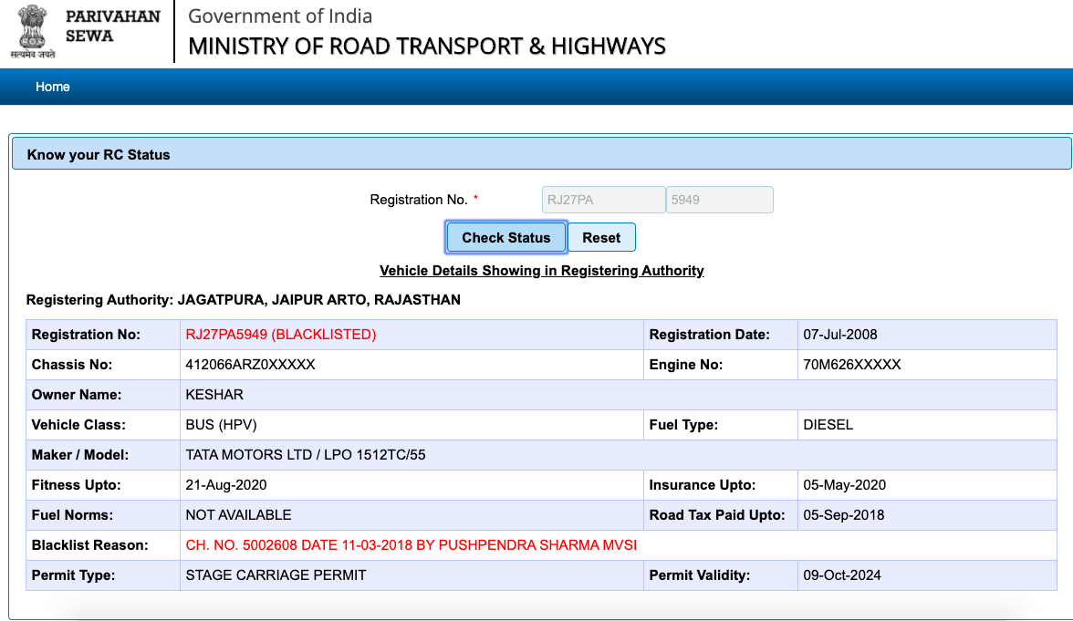Click the 5949 registration number field
The image size is (1073, 621).
tap(719, 200)
